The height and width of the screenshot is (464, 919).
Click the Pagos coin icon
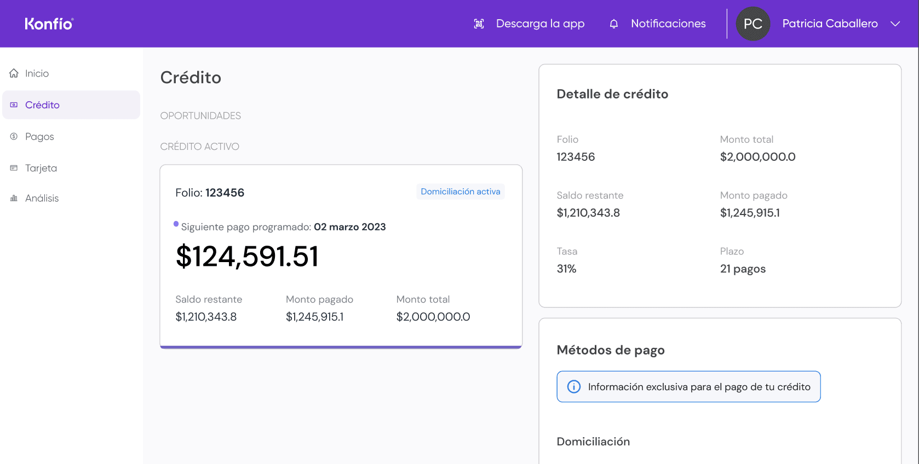[x=14, y=136]
